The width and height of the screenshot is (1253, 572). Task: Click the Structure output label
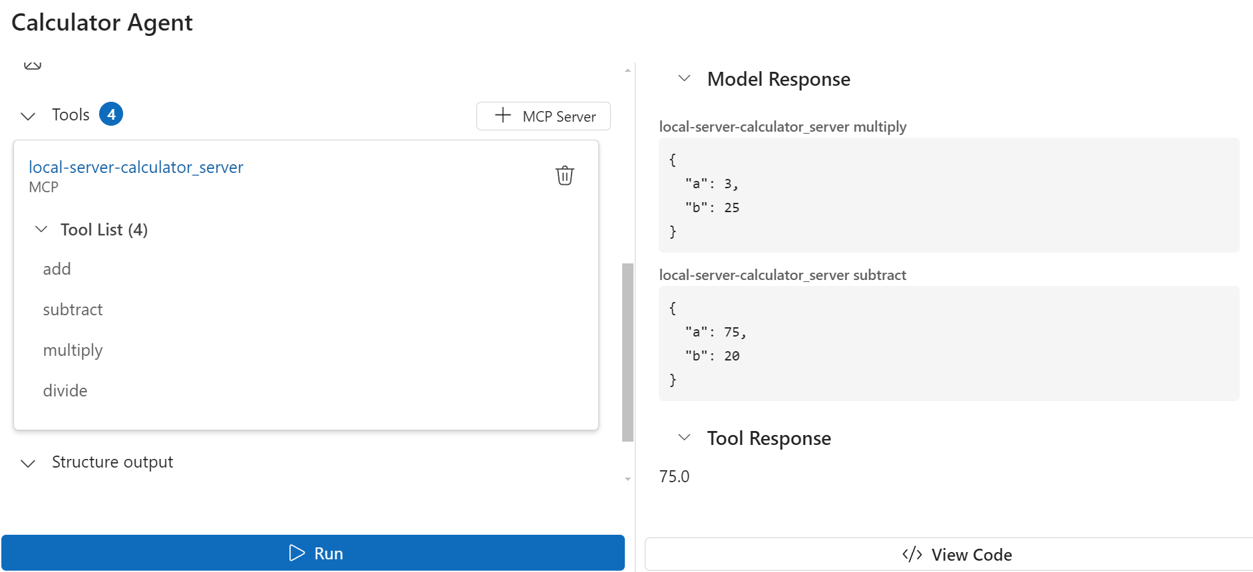[x=112, y=462]
